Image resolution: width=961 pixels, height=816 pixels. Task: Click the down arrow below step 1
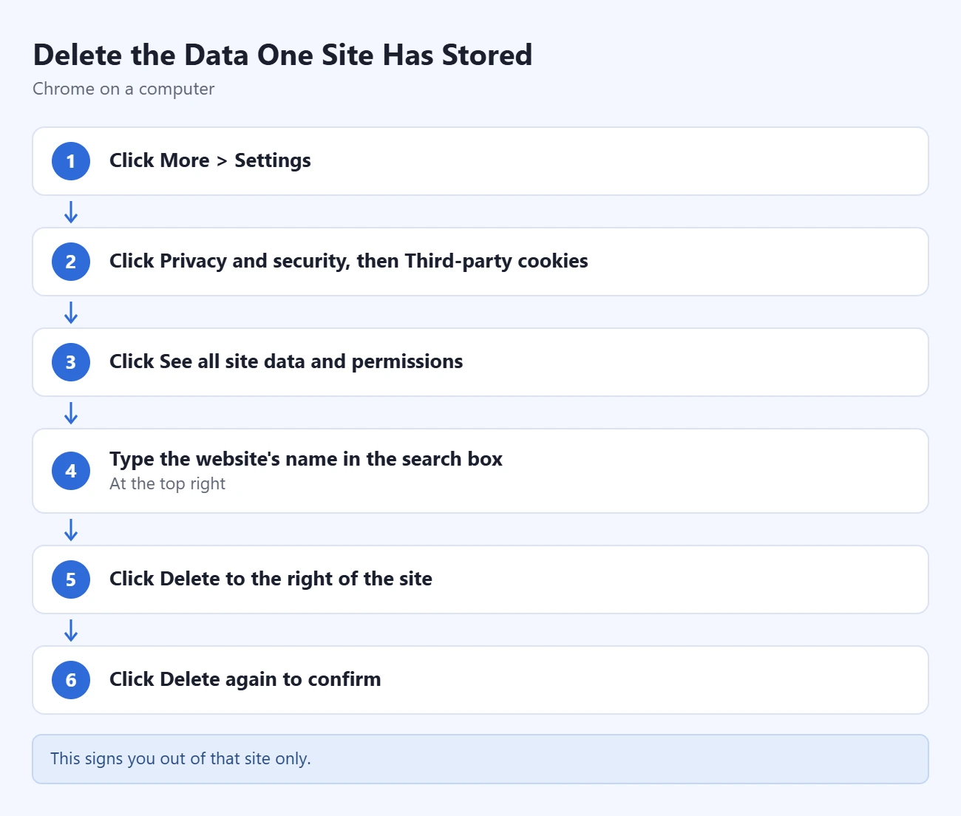click(71, 212)
